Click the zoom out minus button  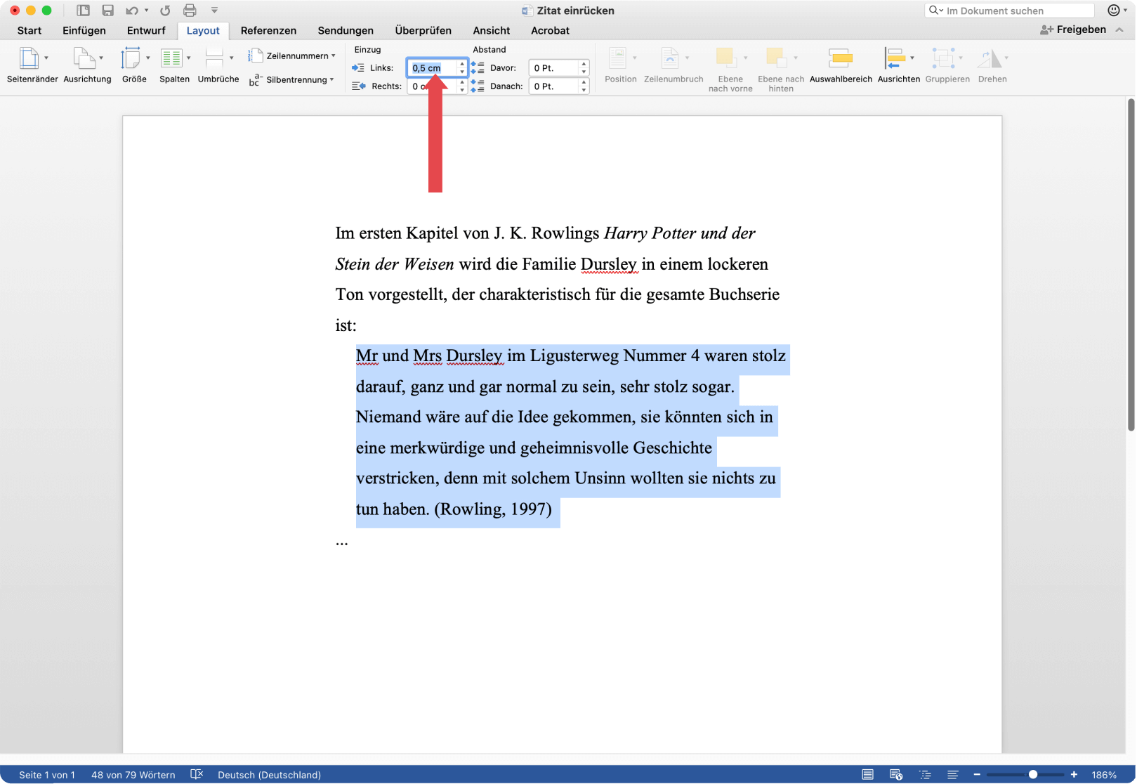977,774
